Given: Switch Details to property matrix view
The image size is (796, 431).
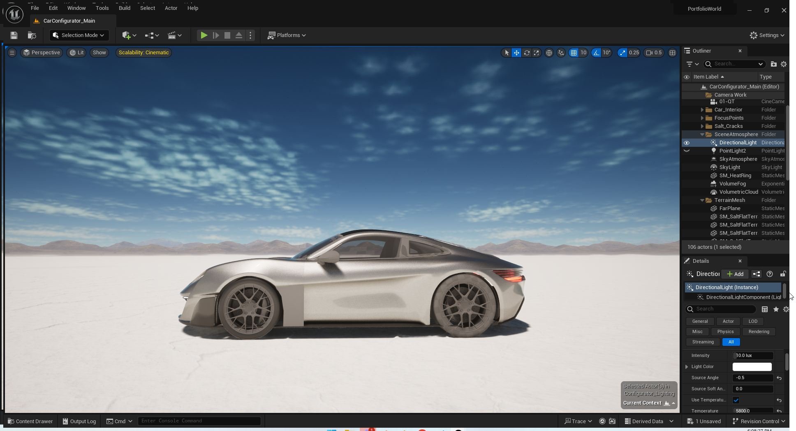Looking at the screenshot, I should click(x=765, y=309).
